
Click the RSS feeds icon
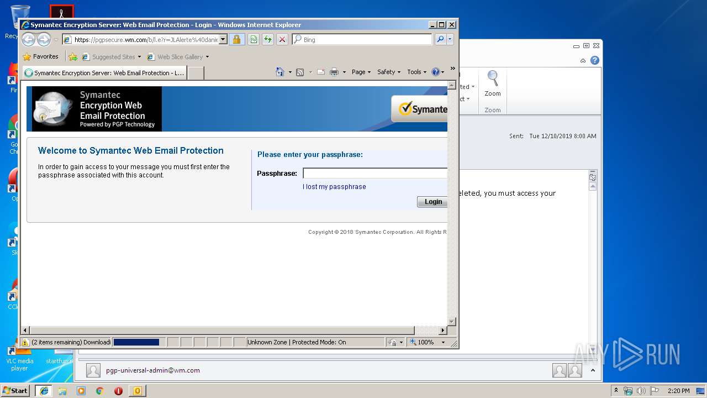(x=300, y=72)
